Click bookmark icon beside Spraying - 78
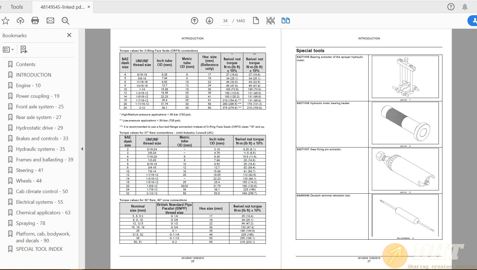Viewport: 477px width, 270px height. coord(10,223)
